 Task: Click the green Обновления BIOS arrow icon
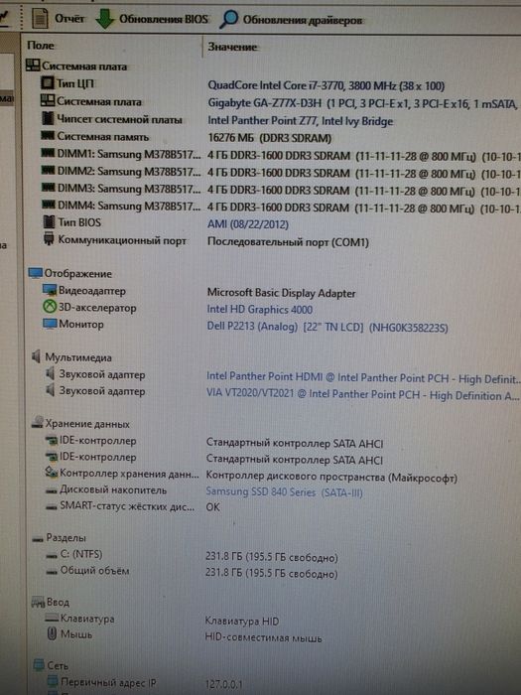click(x=105, y=19)
